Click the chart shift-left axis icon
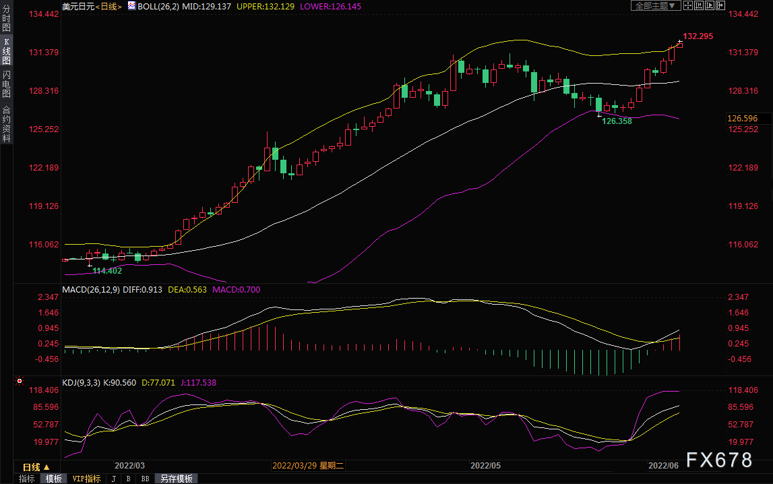773x484 pixels. (699, 5)
